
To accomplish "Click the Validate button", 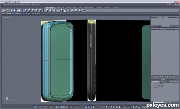I will click(157, 77).
